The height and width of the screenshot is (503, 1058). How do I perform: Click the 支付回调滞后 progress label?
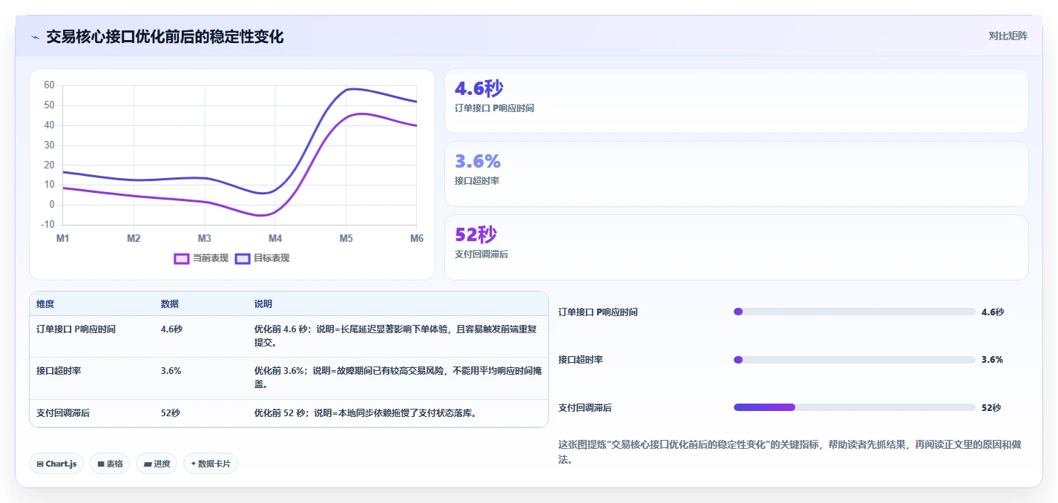click(585, 408)
